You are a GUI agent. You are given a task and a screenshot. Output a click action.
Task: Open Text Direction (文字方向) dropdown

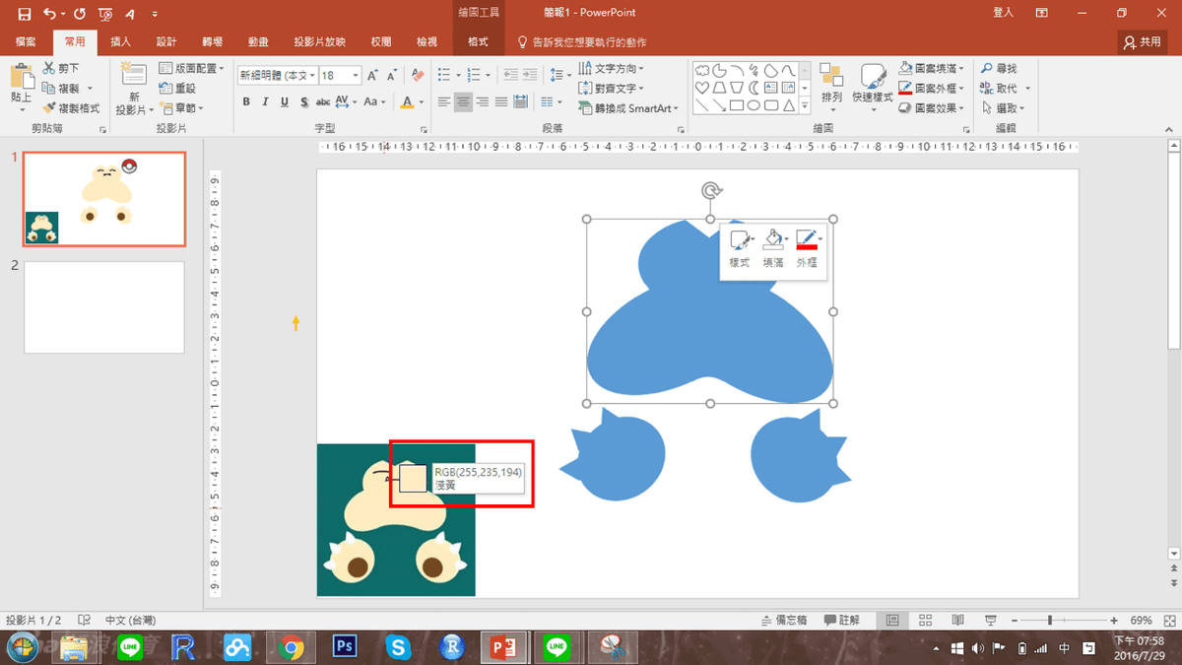click(612, 69)
